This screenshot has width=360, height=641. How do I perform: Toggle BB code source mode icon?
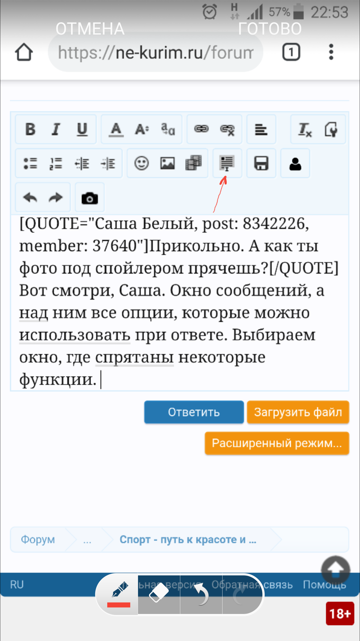331,129
